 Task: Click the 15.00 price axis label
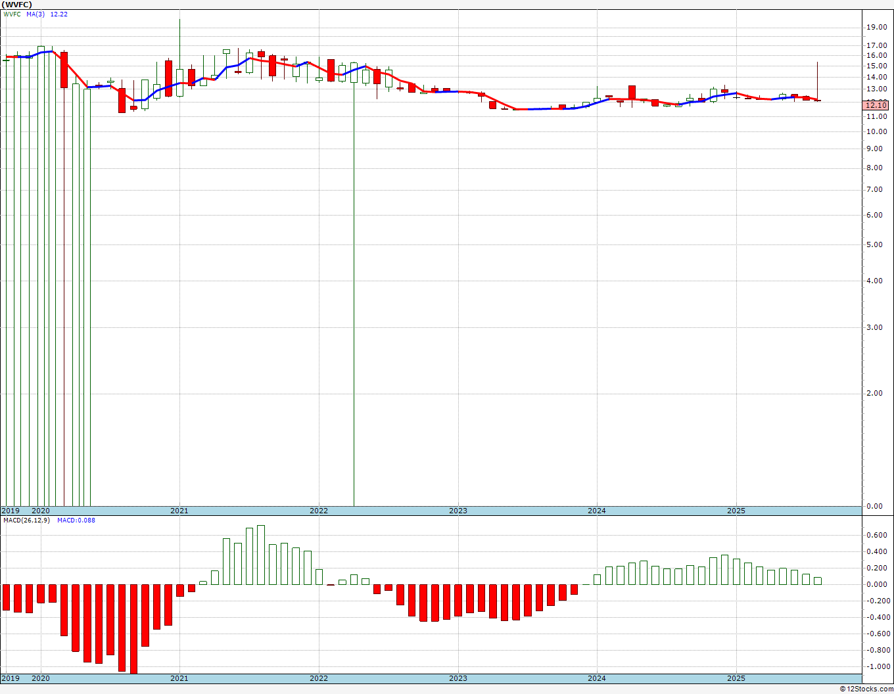877,66
